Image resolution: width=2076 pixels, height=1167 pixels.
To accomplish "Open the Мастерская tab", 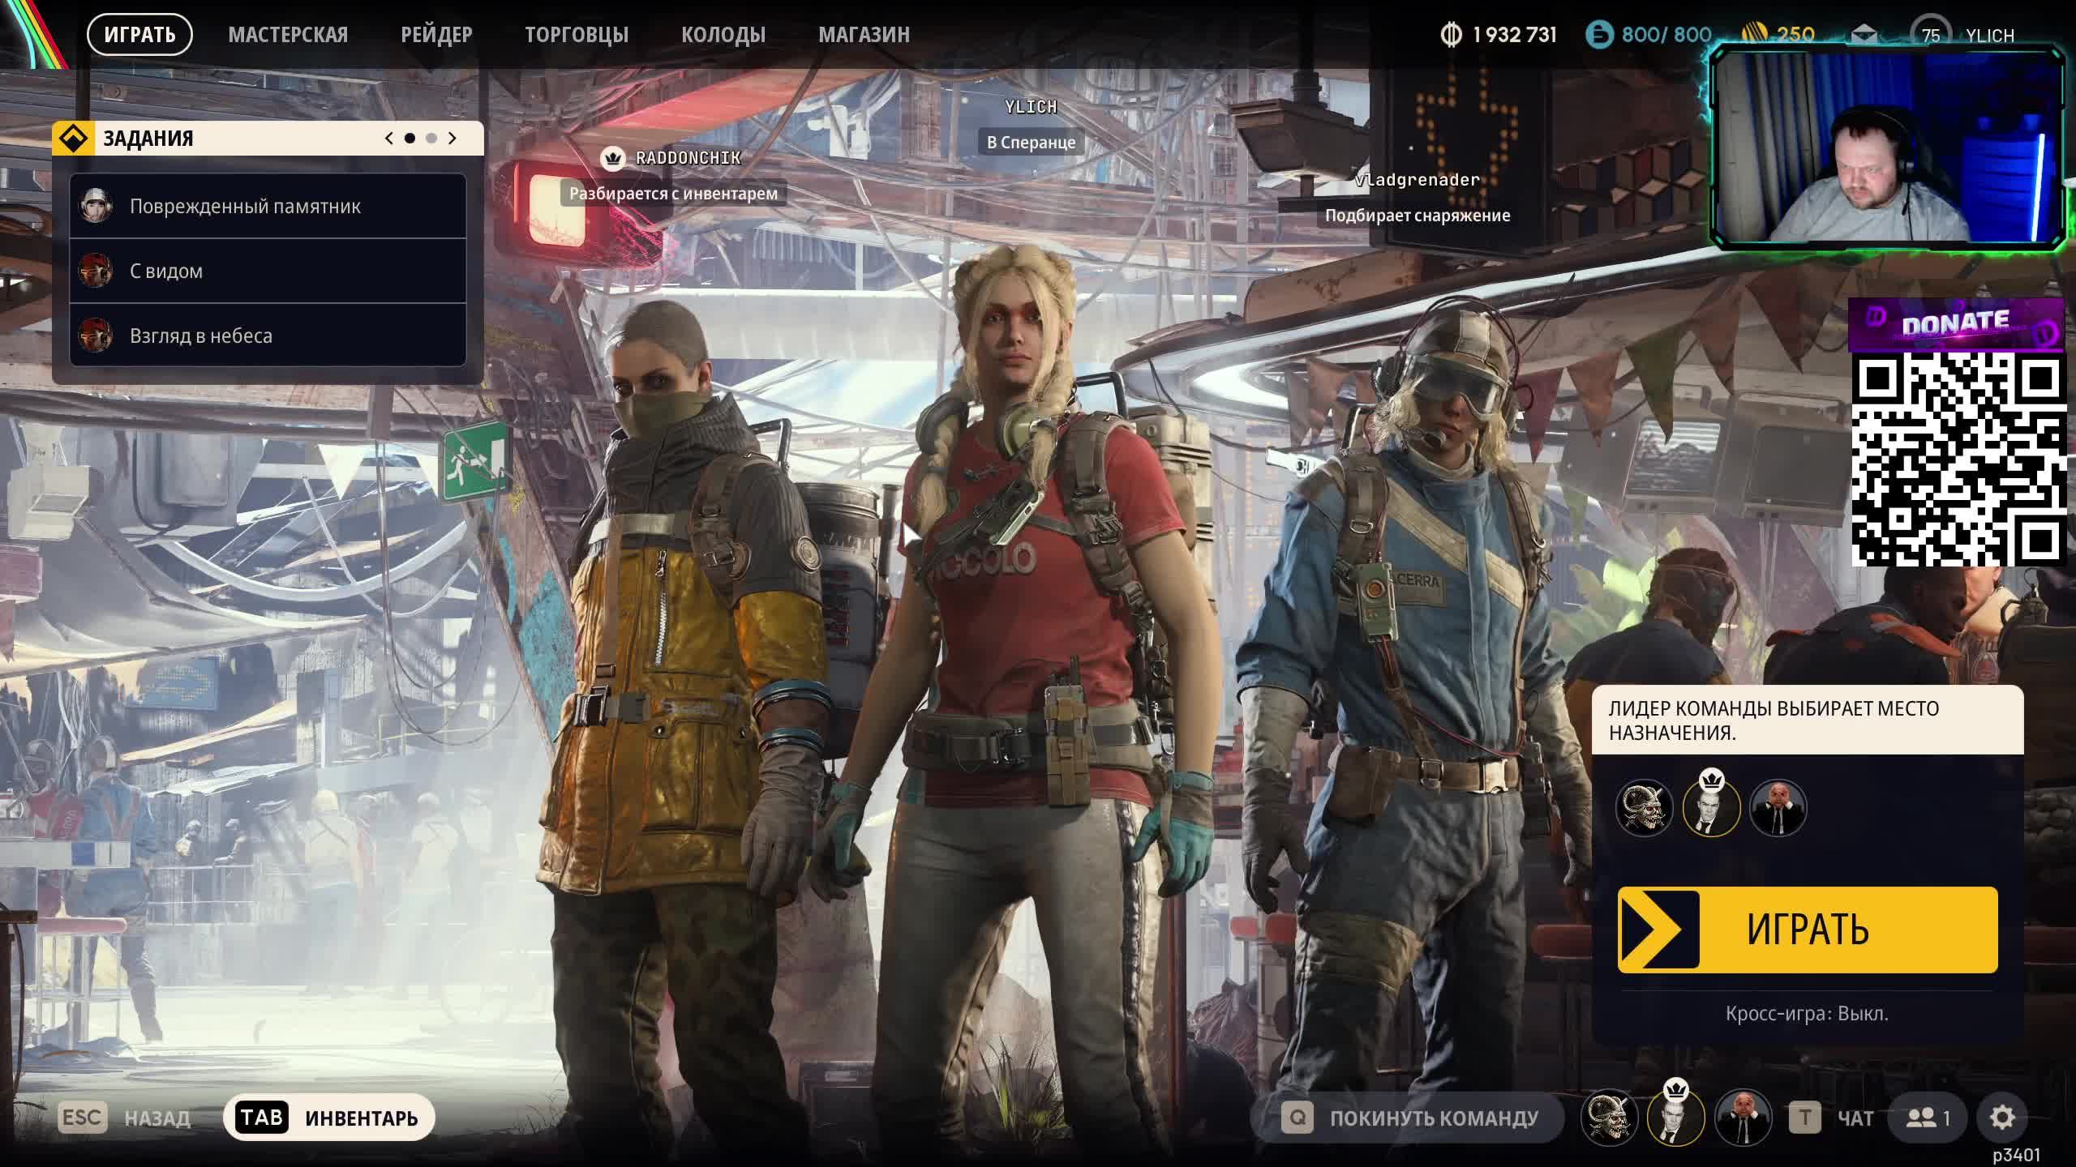I will 288,35.
